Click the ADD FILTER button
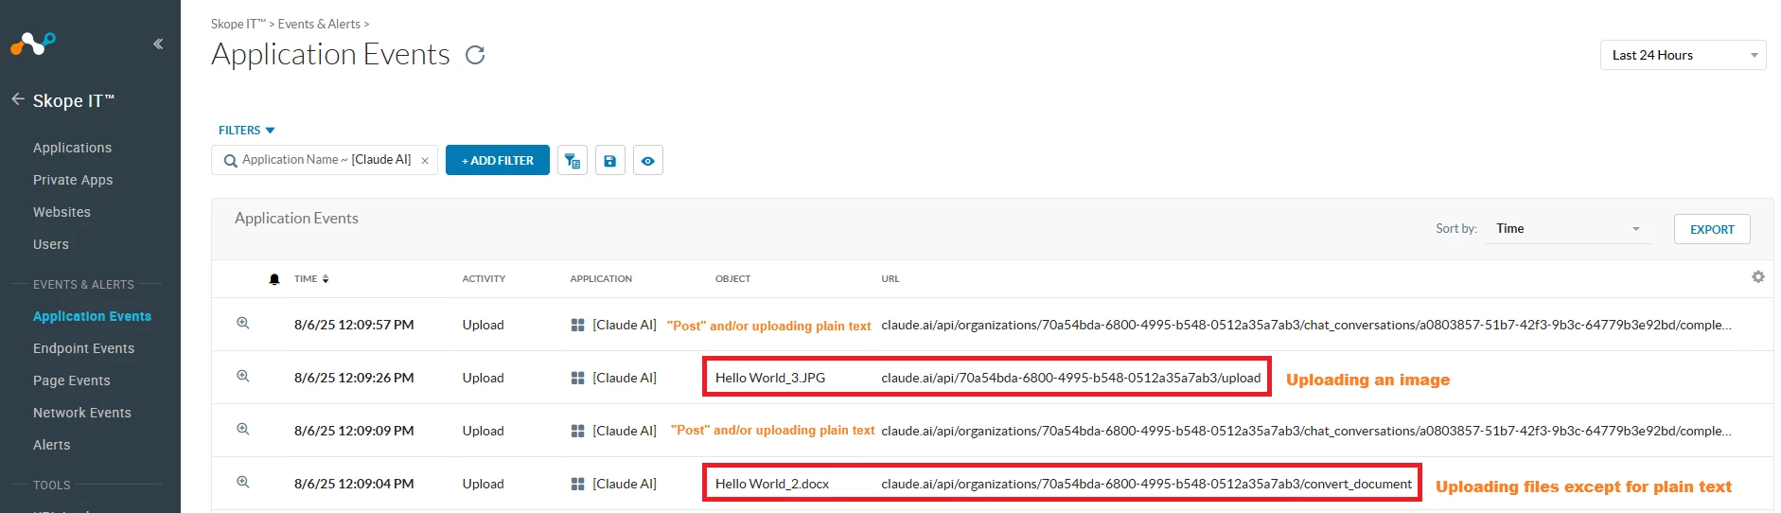This screenshot has width=1781, height=513. [x=498, y=160]
